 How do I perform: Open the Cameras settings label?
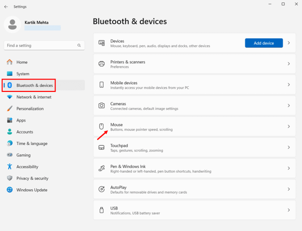click(x=118, y=104)
